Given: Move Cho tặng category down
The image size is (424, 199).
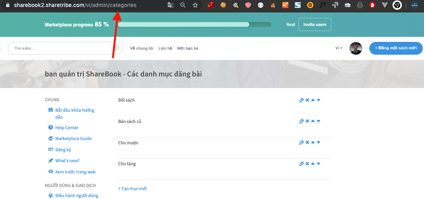Looking at the screenshot, I should (318, 164).
